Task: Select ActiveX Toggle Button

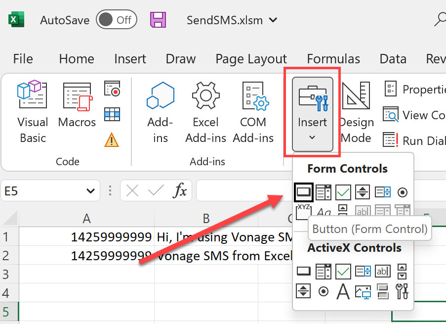Action: click(383, 291)
